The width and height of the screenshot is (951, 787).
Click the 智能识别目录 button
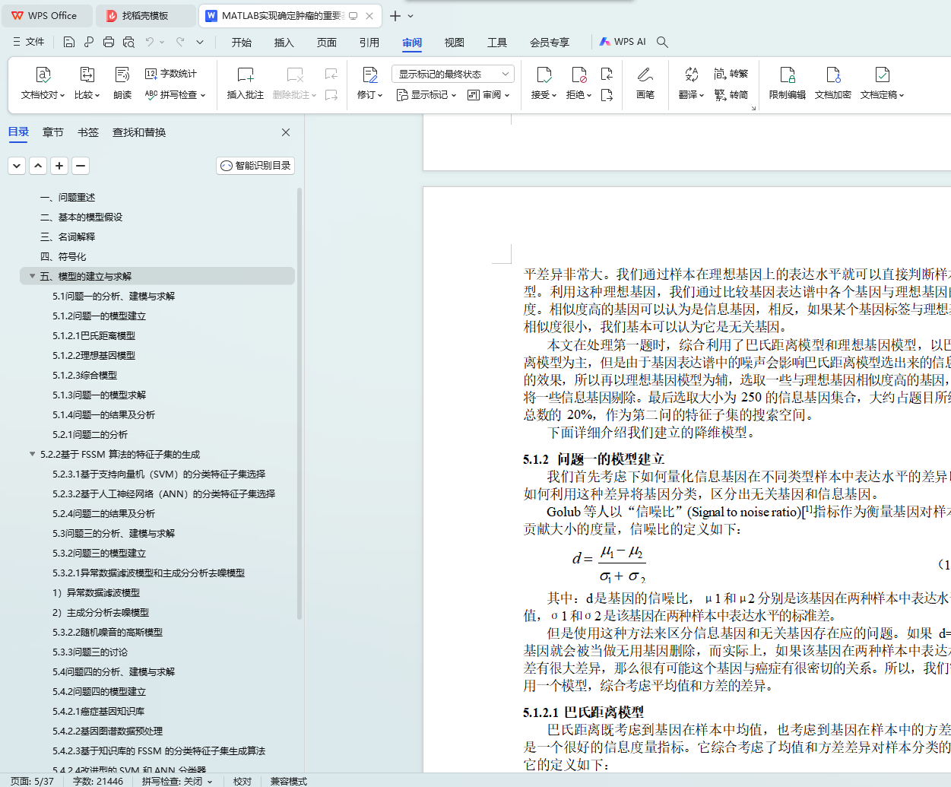pyautogui.click(x=255, y=166)
